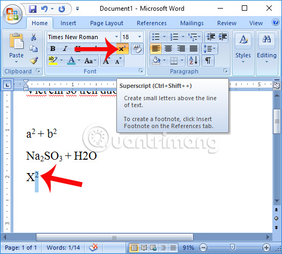
Task: Show or hide paragraph marks
Action: click(208, 61)
